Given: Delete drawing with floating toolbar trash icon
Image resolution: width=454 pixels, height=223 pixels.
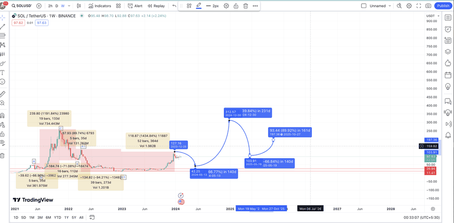Looking at the screenshot, I should [x=246, y=6].
